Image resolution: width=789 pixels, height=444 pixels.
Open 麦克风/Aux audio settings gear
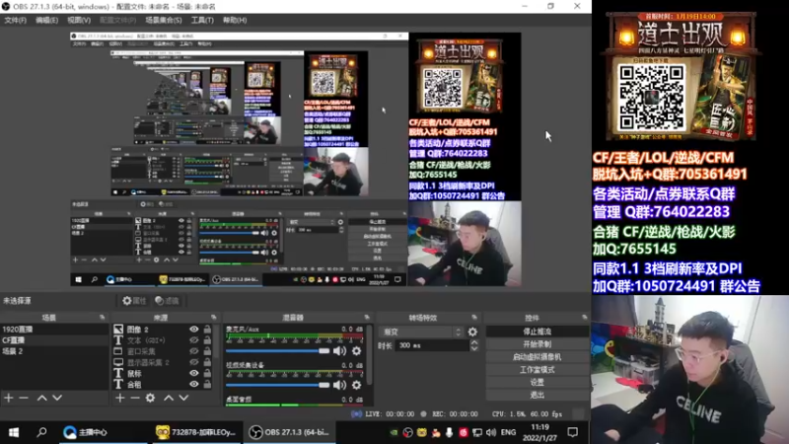click(x=357, y=351)
